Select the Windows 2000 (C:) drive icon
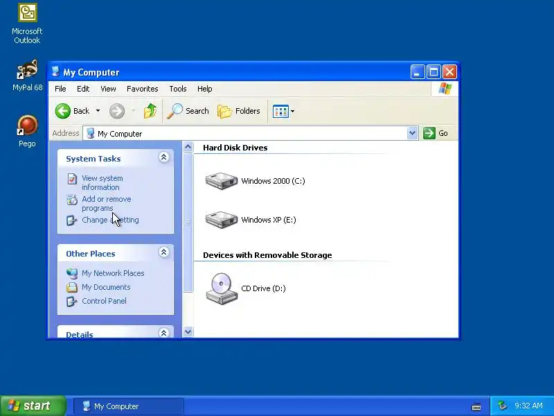The width and height of the screenshot is (554, 416). tap(222, 181)
